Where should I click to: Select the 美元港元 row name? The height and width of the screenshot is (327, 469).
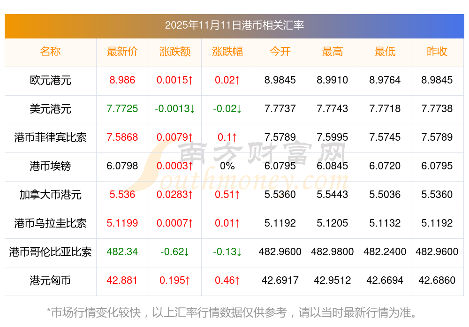[50, 109]
